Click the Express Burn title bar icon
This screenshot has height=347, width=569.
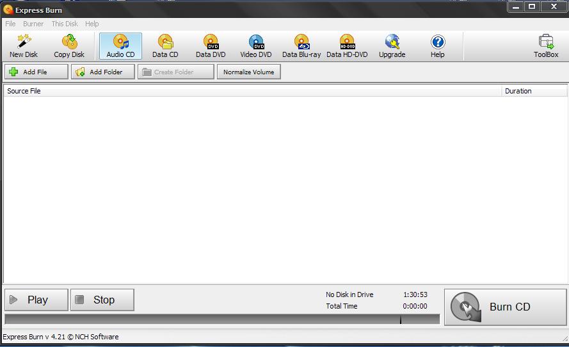coord(8,10)
